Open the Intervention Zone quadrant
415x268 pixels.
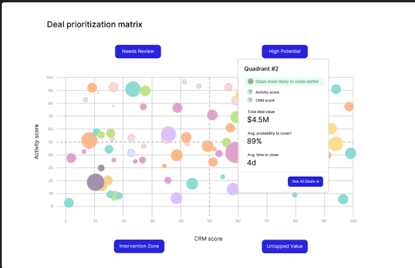click(138, 246)
